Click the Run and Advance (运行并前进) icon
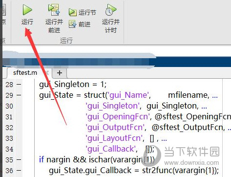231x177 pixels. click(54, 10)
